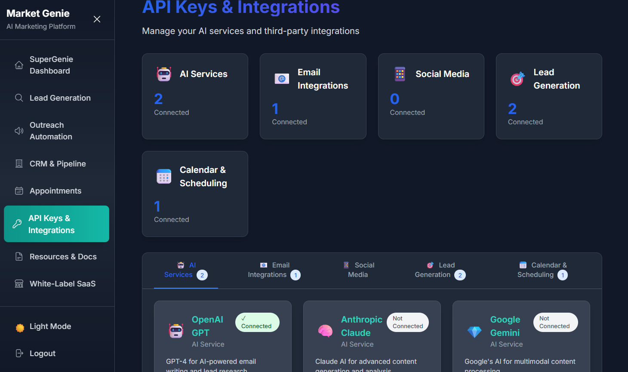This screenshot has width=628, height=372.
Task: Click the Logout button
Action: tap(42, 353)
